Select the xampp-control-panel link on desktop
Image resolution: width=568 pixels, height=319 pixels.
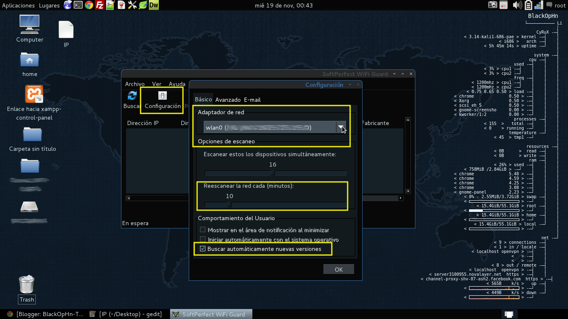[34, 103]
